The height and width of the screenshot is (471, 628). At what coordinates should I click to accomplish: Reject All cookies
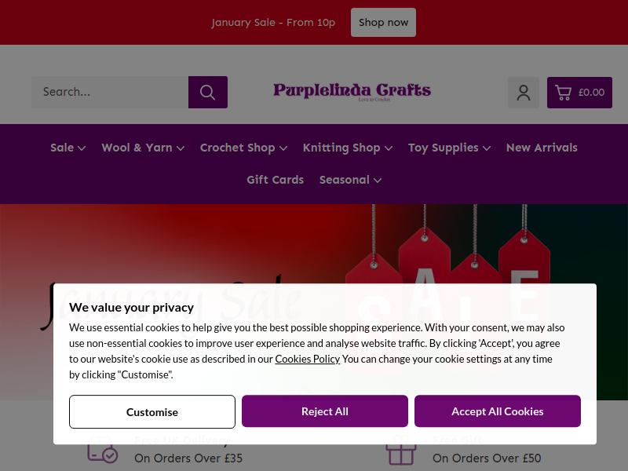tap(325, 411)
